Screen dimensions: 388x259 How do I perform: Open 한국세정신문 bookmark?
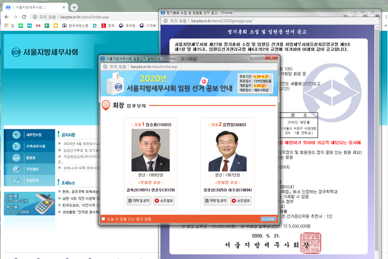coord(75,26)
